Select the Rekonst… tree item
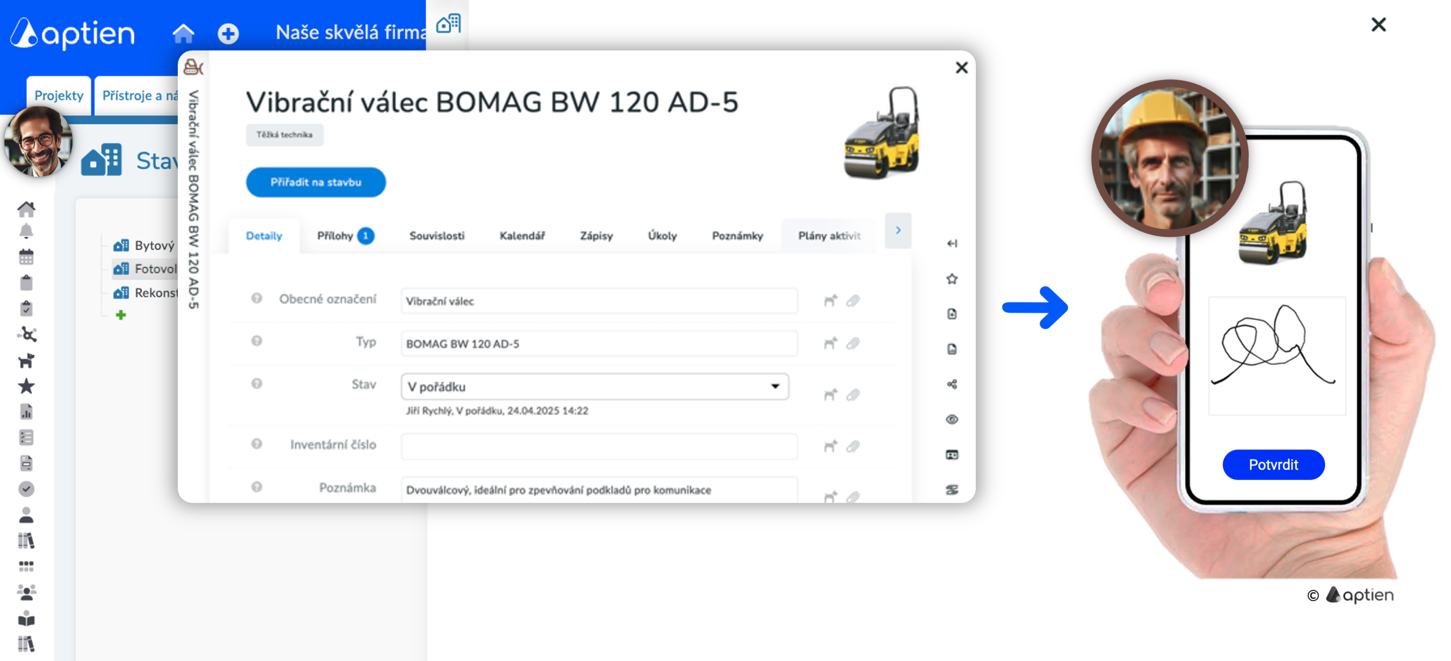 pyautogui.click(x=145, y=292)
